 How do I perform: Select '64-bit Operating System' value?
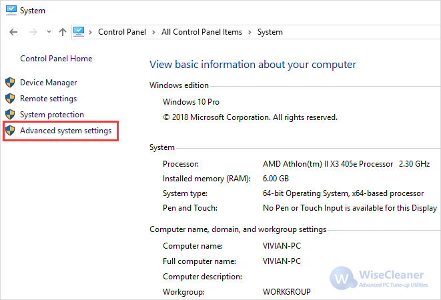pyautogui.click(x=343, y=193)
